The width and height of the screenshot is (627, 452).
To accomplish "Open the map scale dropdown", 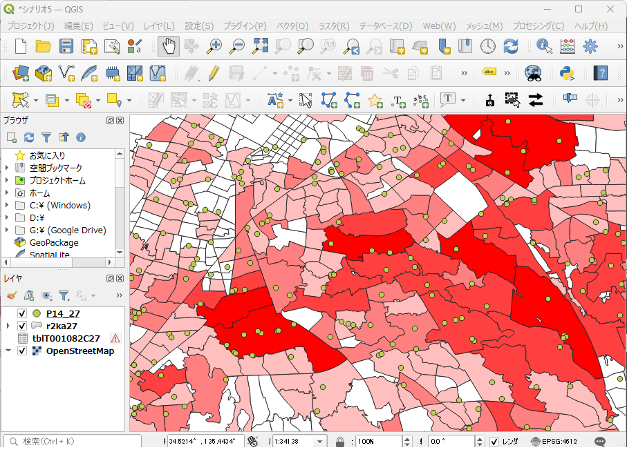I will (320, 441).
